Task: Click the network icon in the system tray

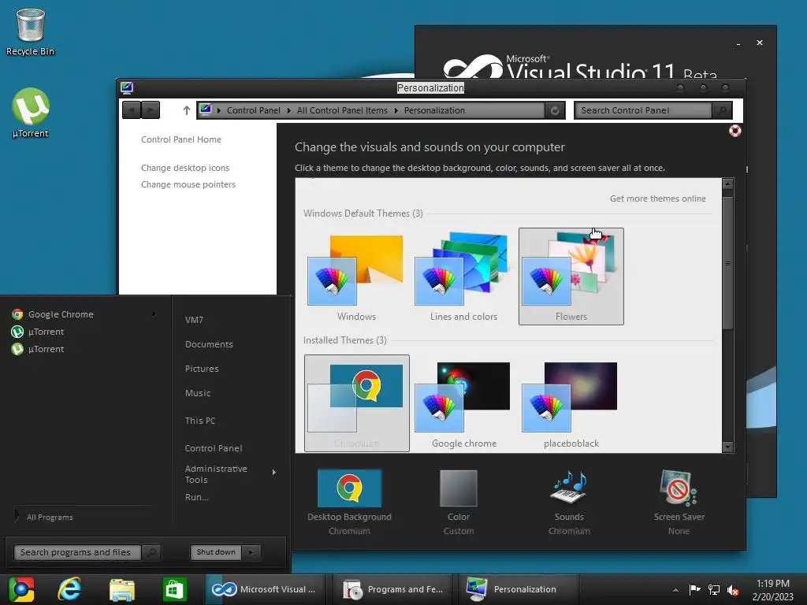Action: 714,590
